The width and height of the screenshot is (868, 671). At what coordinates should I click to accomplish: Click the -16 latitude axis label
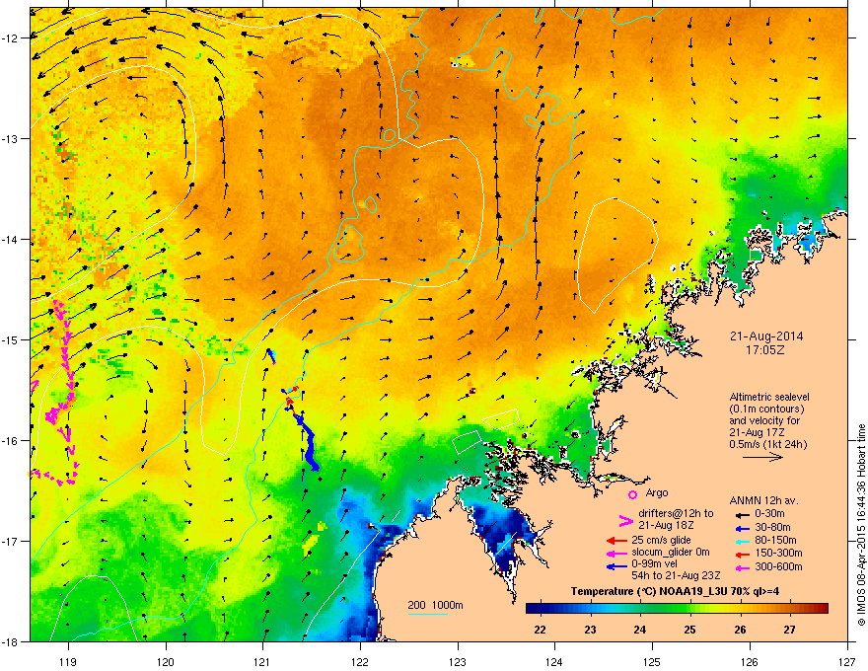click(x=11, y=441)
